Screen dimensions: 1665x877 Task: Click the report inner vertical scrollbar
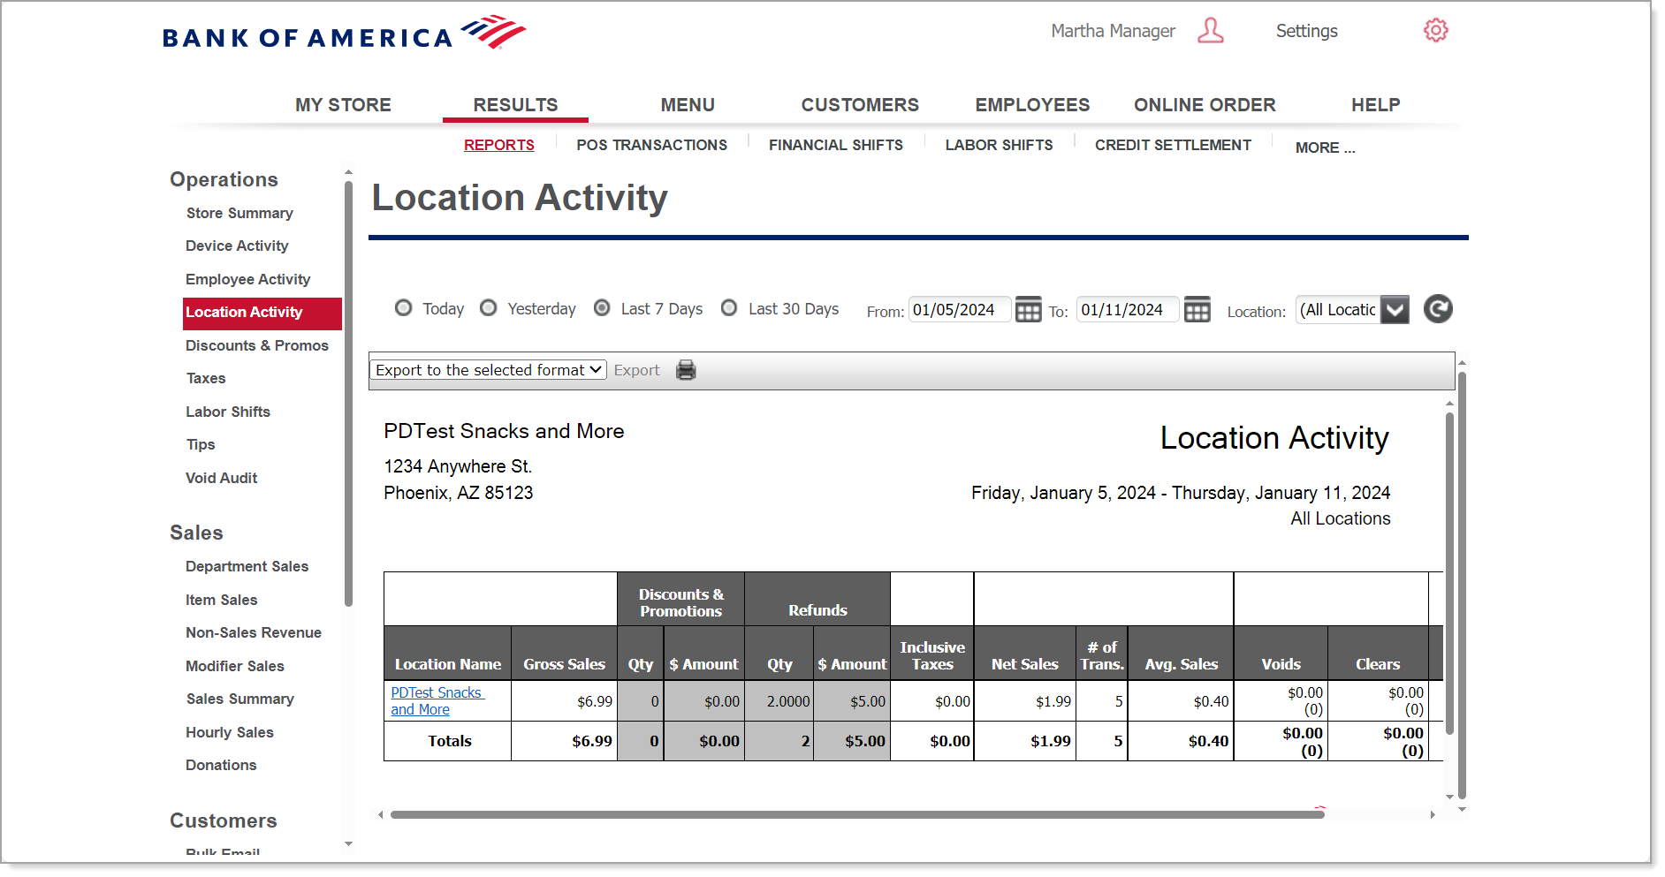(1449, 573)
